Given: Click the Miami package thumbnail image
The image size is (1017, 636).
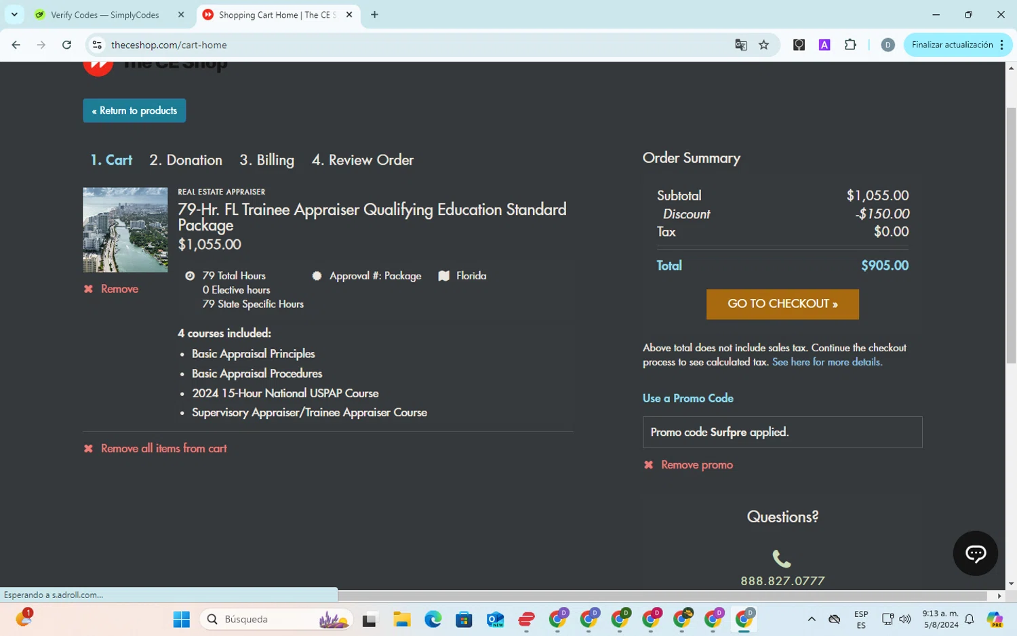Looking at the screenshot, I should (x=125, y=230).
